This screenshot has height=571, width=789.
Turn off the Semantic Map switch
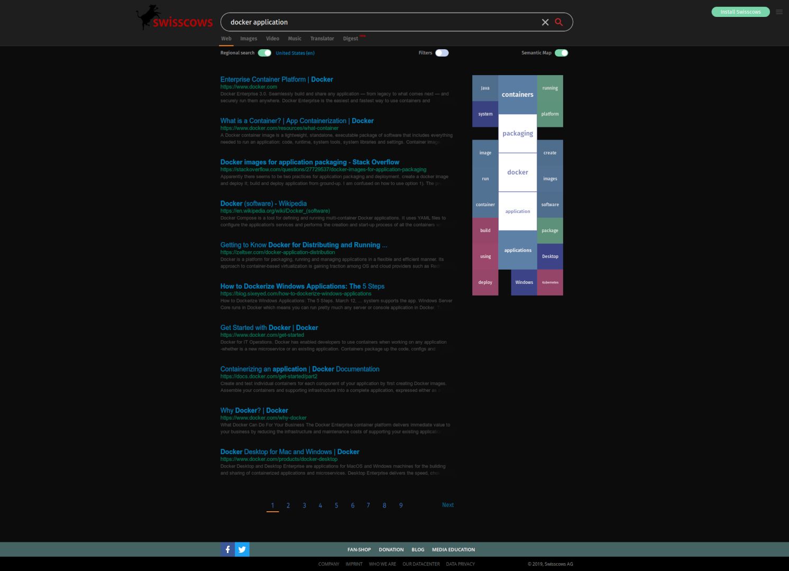561,53
